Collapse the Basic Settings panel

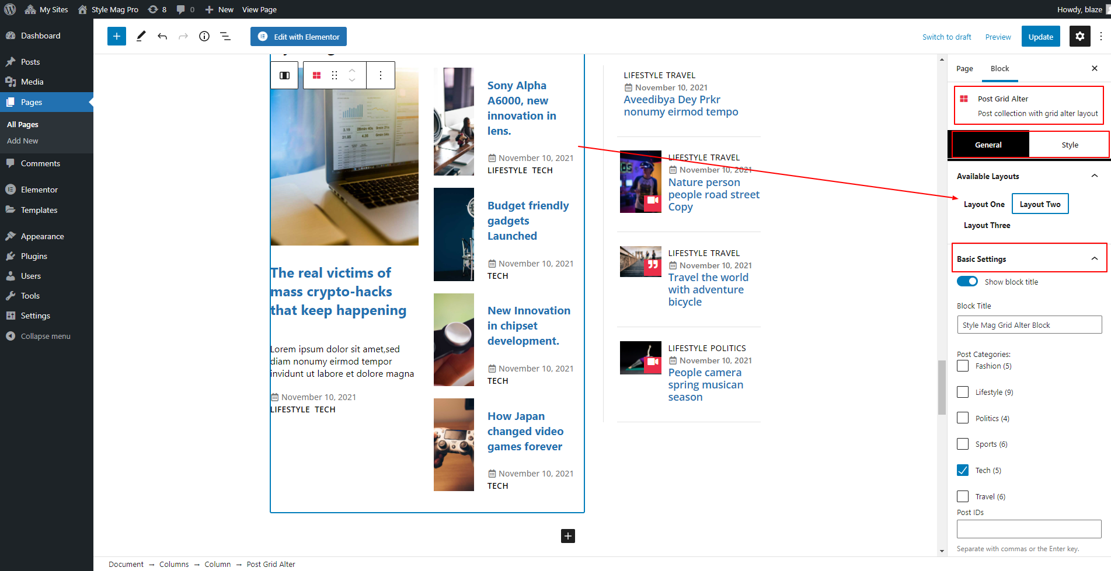tap(1094, 259)
